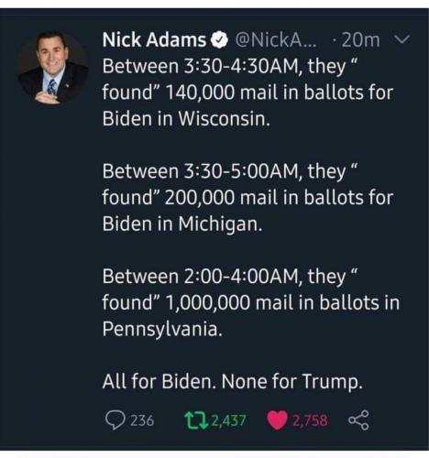Click the Pennsylvania paragraph of the tweet
This screenshot has width=429, height=458.
coord(251,302)
